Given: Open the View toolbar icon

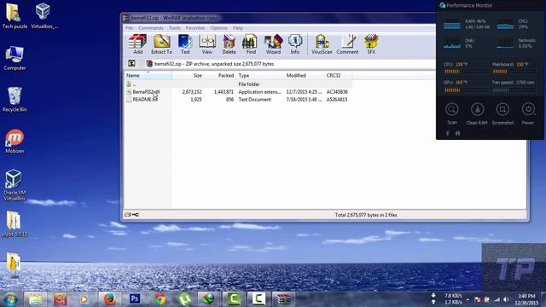Looking at the screenshot, I should click(206, 44).
